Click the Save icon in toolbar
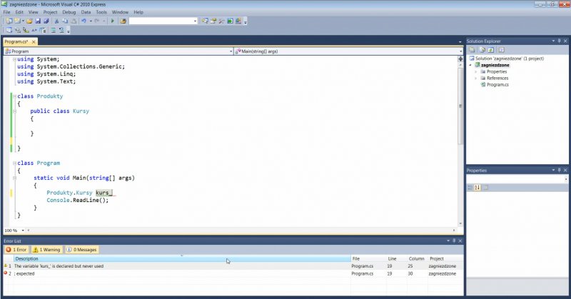The height and width of the screenshot is (299, 571). click(x=37, y=21)
